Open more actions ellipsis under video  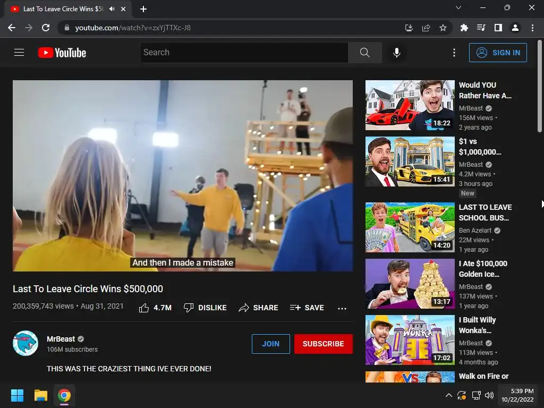[x=342, y=308]
